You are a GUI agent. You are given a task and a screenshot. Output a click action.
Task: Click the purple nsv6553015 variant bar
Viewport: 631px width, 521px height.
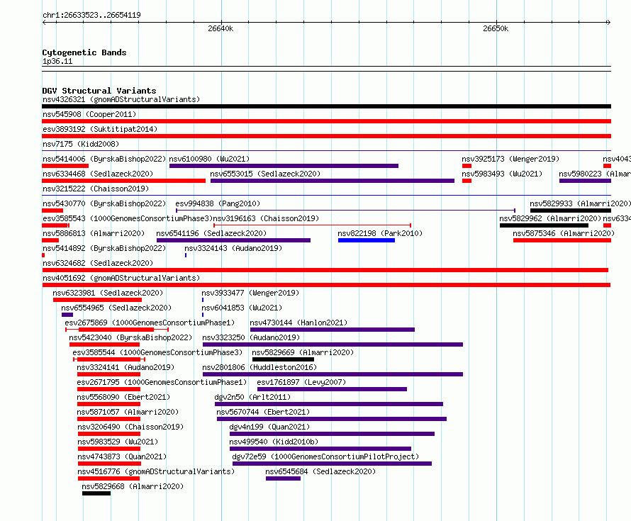pyautogui.click(x=333, y=181)
